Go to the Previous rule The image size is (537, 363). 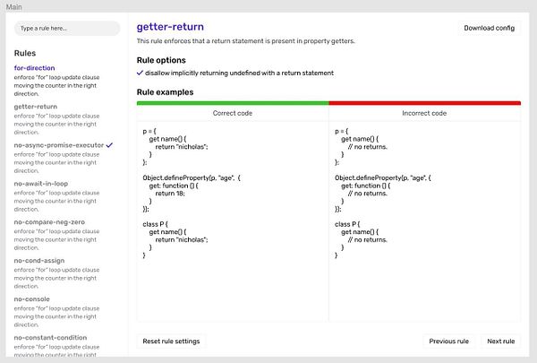coord(448,341)
